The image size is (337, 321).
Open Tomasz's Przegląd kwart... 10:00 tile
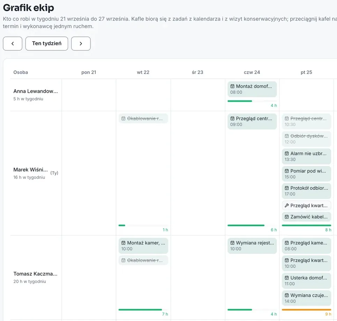pyautogui.click(x=307, y=263)
